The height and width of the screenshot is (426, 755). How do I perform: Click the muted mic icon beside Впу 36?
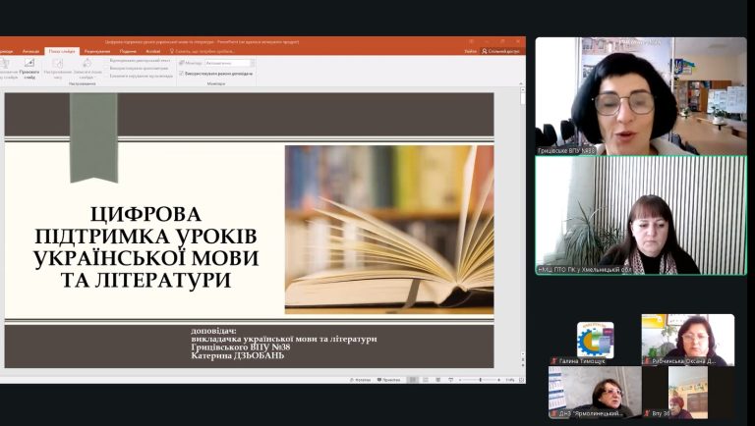[647, 413]
